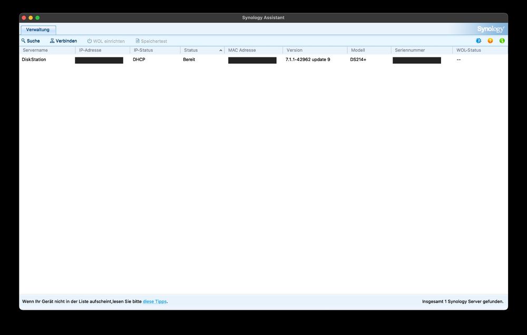This screenshot has width=527, height=335.
Task: Open the orange Help icon
Action: click(x=490, y=41)
